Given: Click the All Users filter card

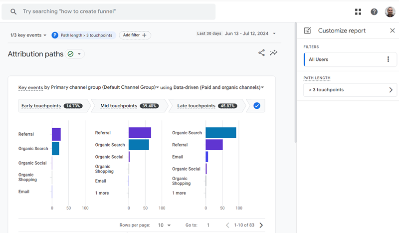Looking at the screenshot, I should [x=350, y=59].
